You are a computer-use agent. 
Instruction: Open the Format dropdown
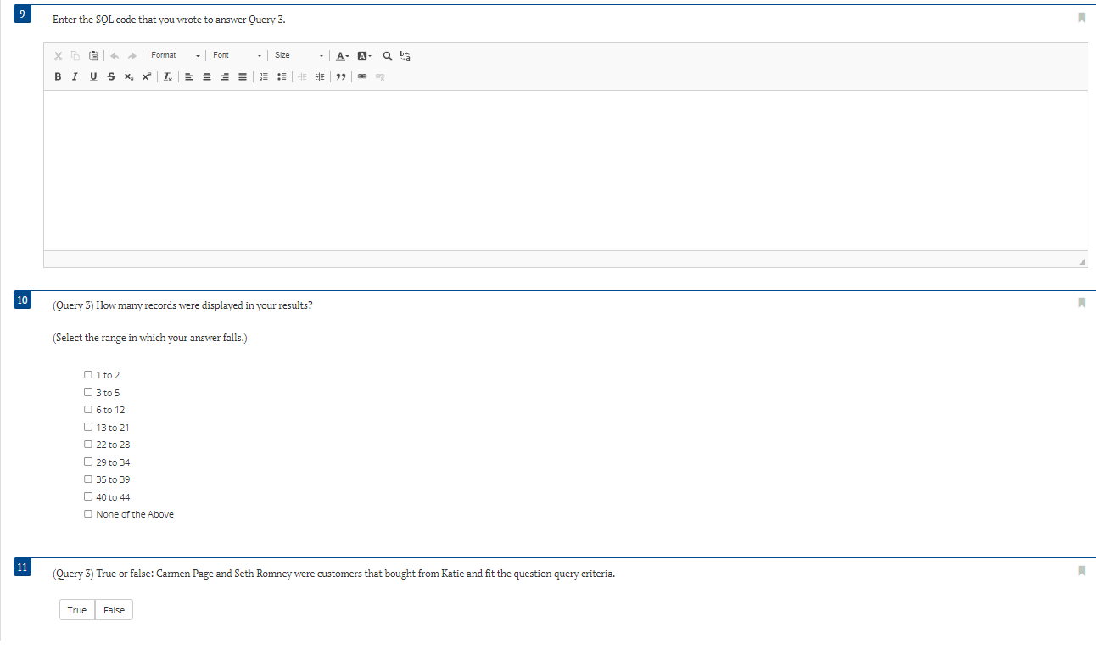tap(175, 55)
